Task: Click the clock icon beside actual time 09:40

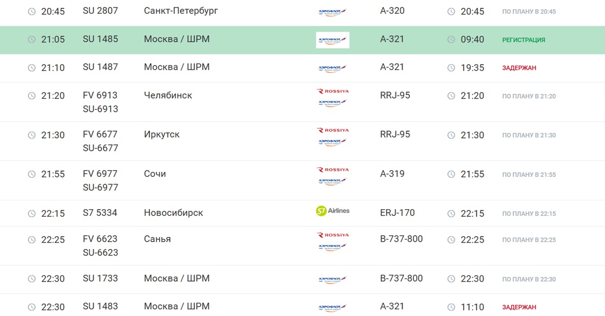Action: tap(451, 39)
